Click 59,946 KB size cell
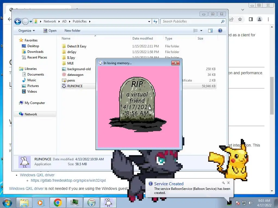This screenshot has width=278, height=208. click(208, 86)
